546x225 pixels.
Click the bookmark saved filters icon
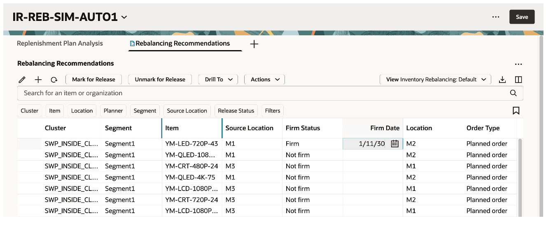click(x=516, y=110)
